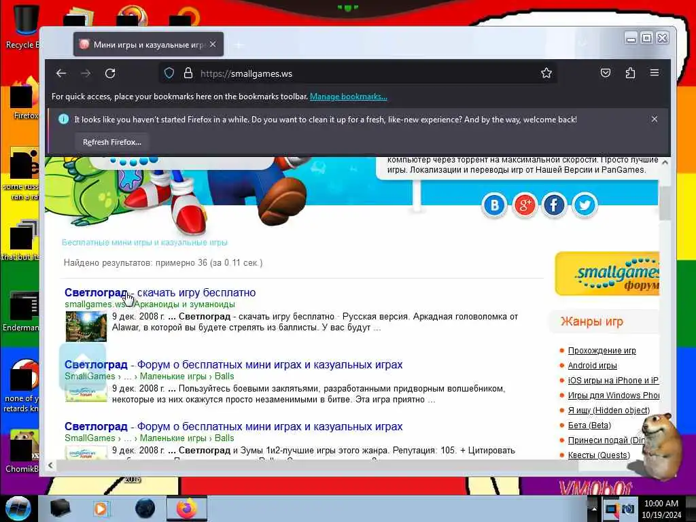The width and height of the screenshot is (696, 522).
Task: Open Бета (Beta) genre link
Action: pyautogui.click(x=589, y=425)
